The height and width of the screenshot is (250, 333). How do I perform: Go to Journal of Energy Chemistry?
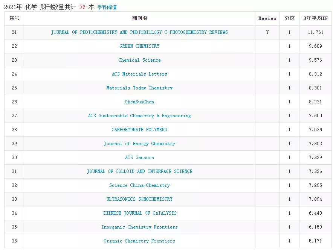[x=139, y=144]
